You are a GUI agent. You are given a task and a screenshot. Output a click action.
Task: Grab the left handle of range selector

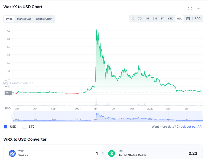click(12, 116)
